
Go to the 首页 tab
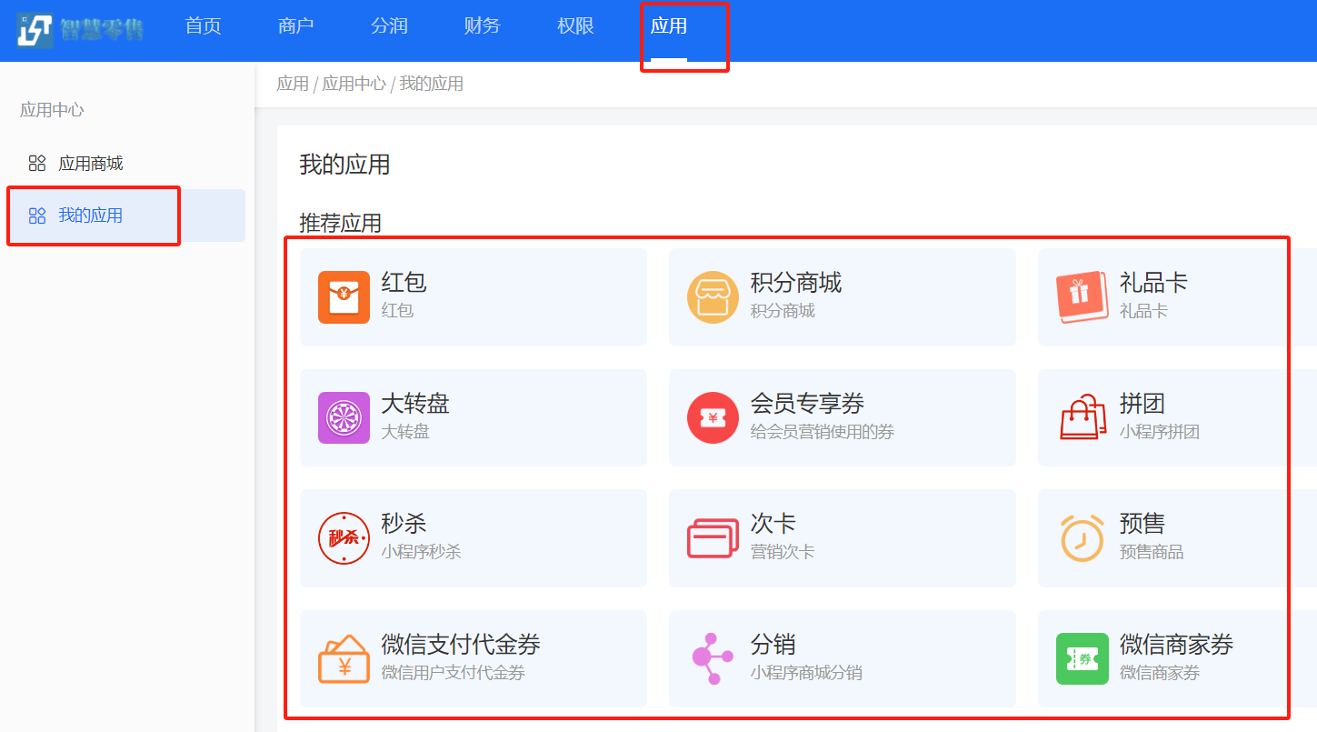tap(204, 26)
